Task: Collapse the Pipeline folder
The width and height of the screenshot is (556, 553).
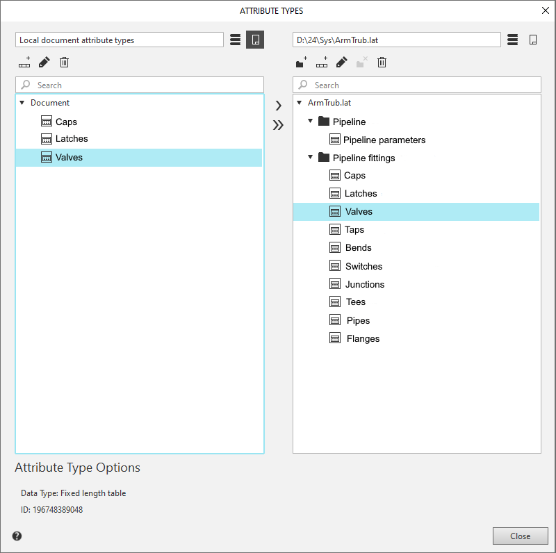Action: [311, 122]
